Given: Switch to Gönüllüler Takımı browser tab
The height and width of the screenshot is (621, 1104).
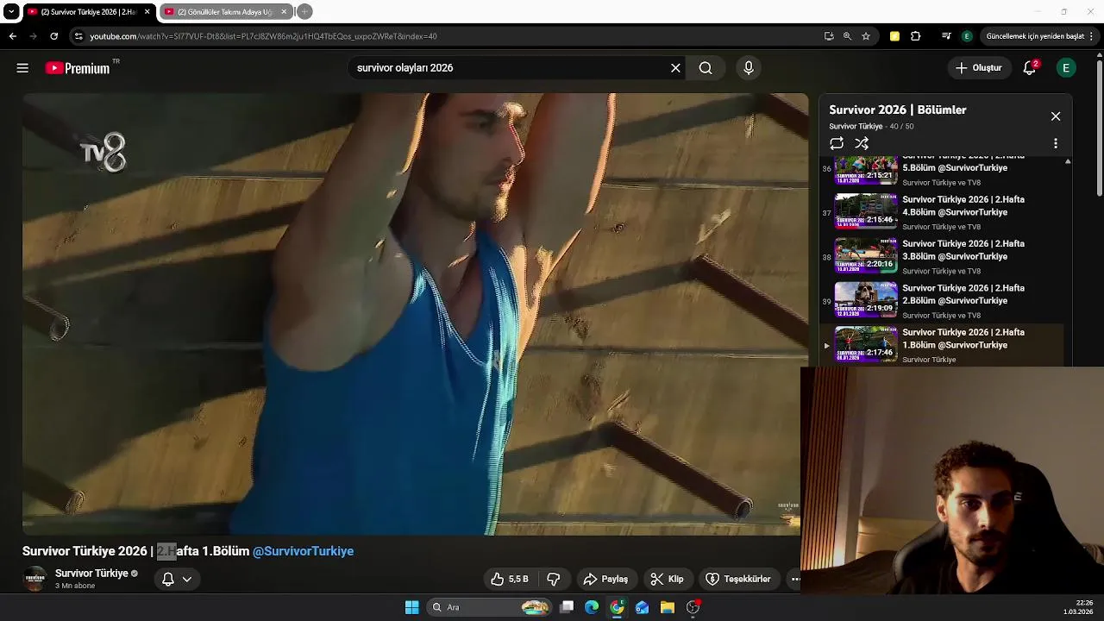Looking at the screenshot, I should 226,12.
